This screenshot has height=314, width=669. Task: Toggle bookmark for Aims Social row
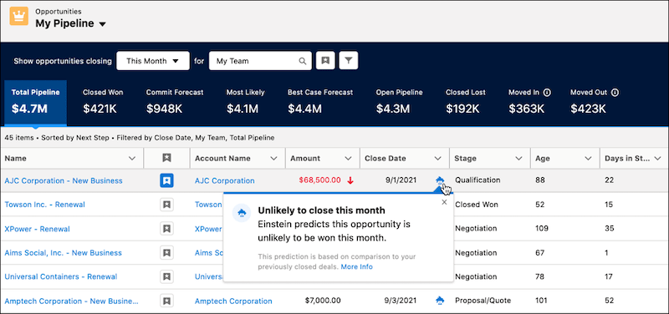[x=166, y=253]
